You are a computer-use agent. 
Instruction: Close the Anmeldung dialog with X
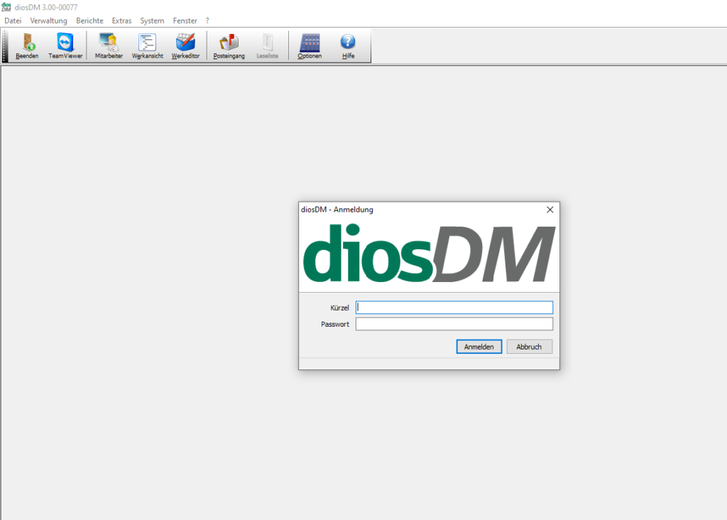(x=550, y=210)
